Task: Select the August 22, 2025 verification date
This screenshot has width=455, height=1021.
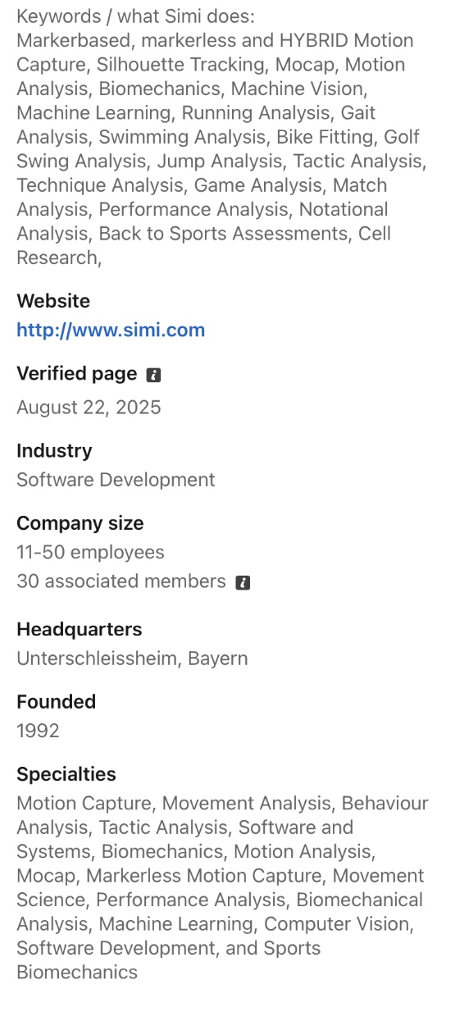Action: pyautogui.click(x=89, y=408)
